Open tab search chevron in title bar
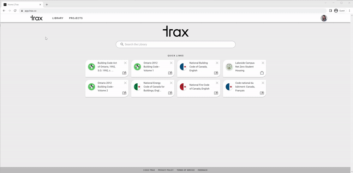 pyautogui.click(x=325, y=3)
